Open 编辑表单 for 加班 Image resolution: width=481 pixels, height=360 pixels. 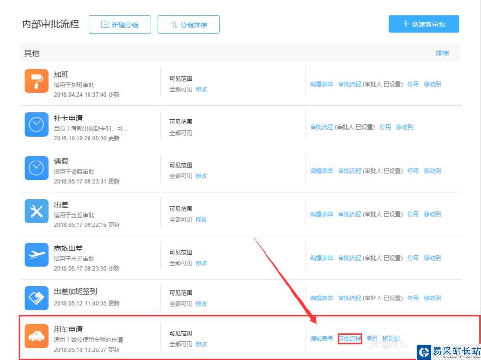point(321,84)
